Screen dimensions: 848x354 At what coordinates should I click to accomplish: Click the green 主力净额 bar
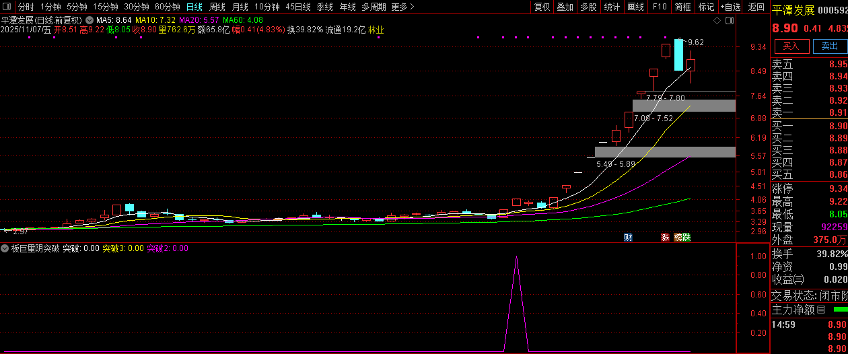tap(841, 310)
